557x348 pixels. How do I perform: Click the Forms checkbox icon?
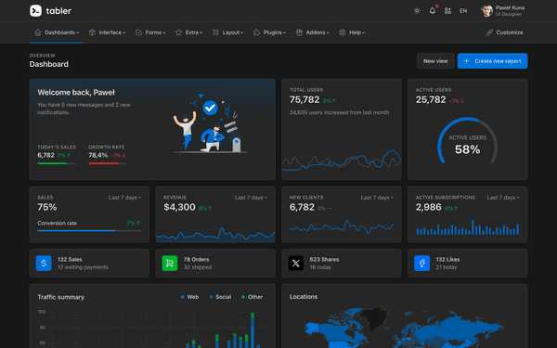tap(138, 32)
